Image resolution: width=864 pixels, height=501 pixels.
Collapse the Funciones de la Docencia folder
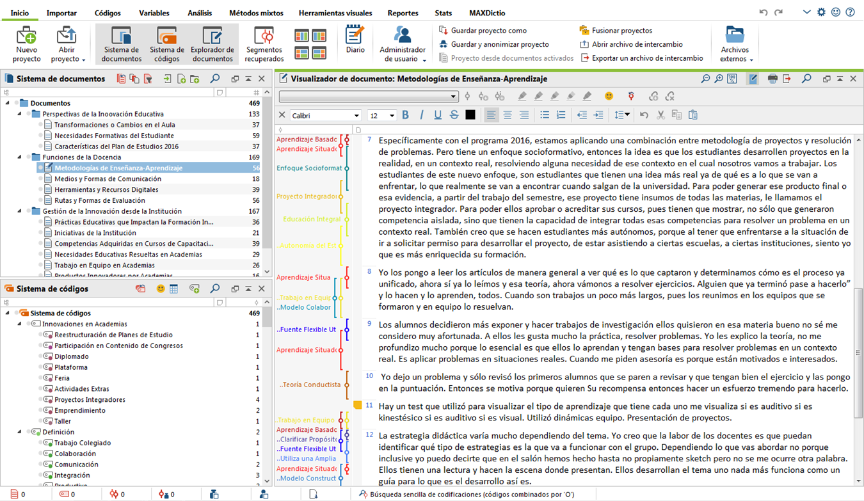(x=19, y=157)
